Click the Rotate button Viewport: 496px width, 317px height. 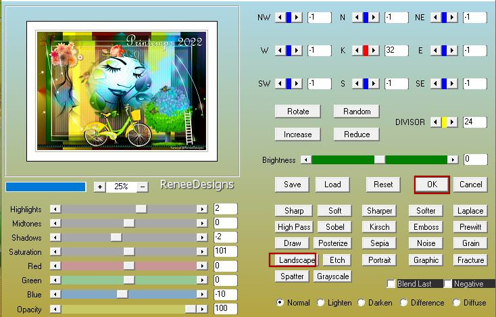pyautogui.click(x=298, y=112)
